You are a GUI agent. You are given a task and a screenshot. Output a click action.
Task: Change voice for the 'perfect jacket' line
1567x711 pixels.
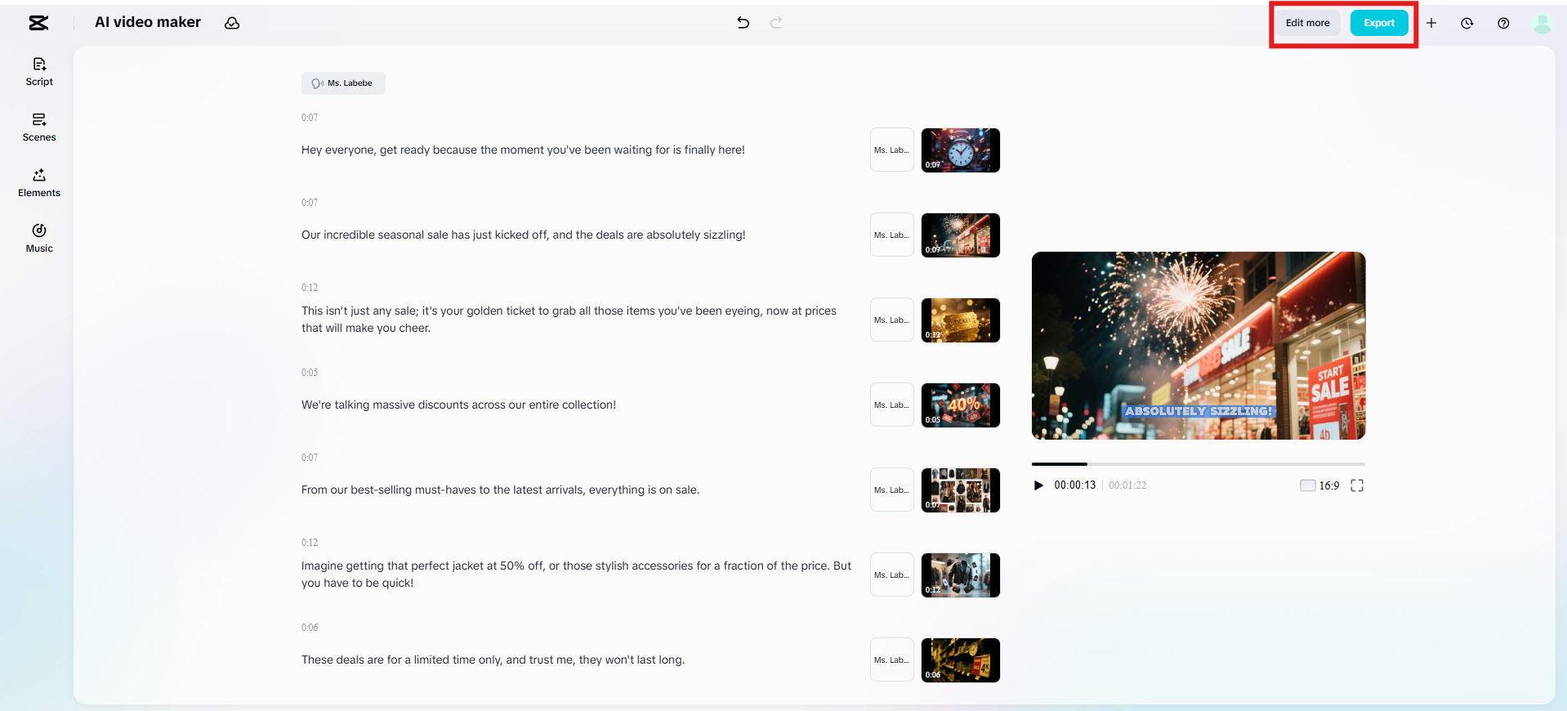pos(892,575)
